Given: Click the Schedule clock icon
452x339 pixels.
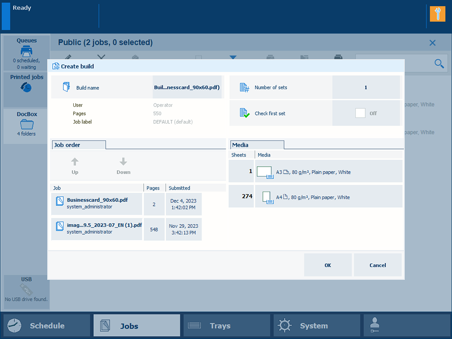Looking at the screenshot, I should coord(14,326).
